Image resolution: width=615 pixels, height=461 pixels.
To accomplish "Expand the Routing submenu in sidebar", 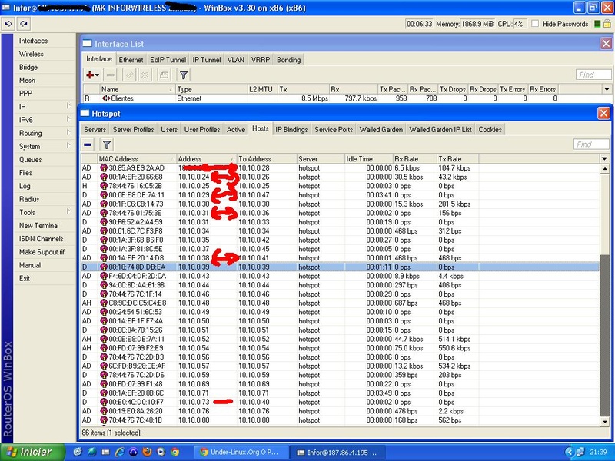I will 42,133.
